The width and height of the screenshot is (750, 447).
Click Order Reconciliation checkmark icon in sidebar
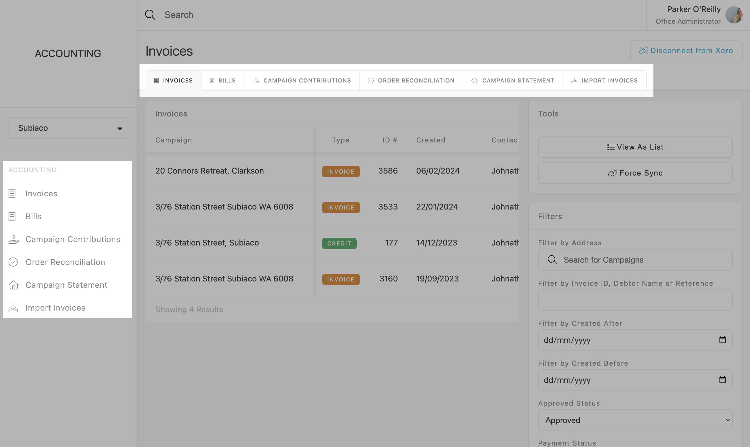pos(13,262)
